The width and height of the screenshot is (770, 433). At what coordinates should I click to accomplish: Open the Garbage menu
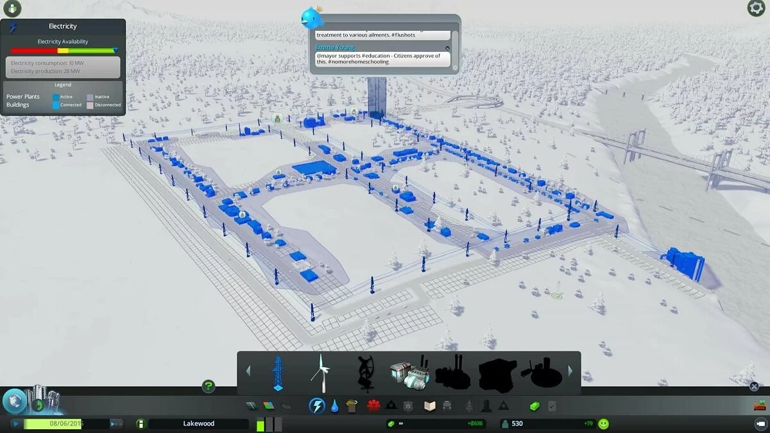351,406
